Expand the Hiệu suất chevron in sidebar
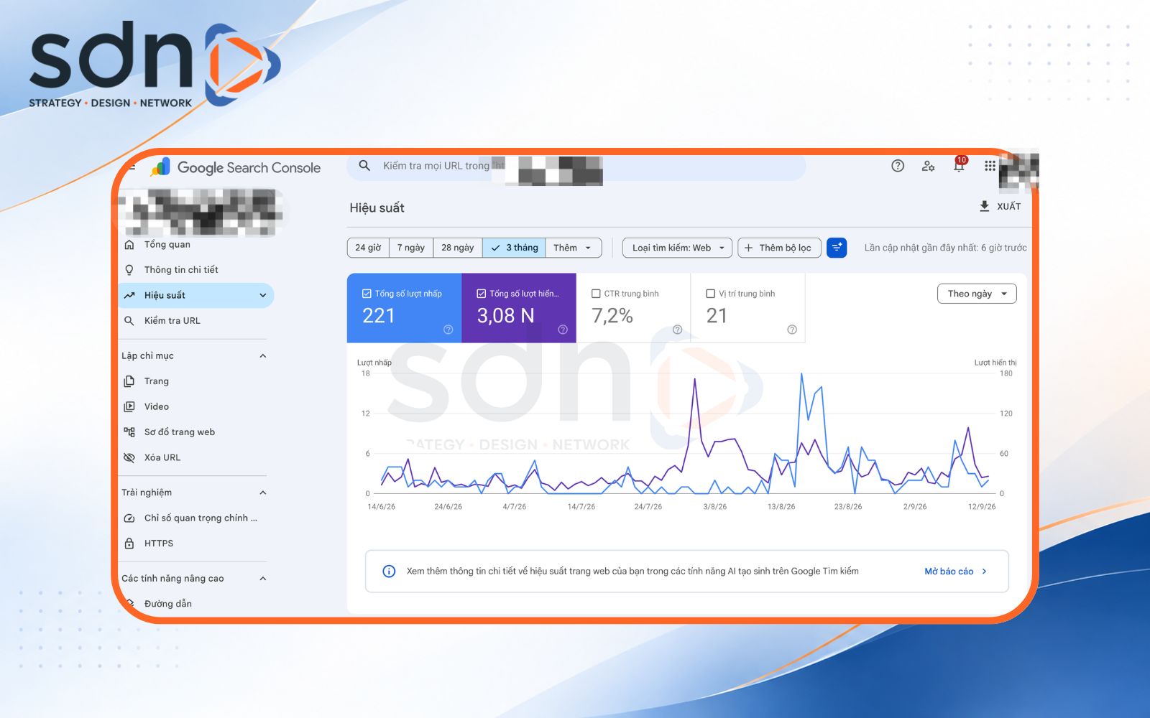The width and height of the screenshot is (1150, 718). pos(262,296)
